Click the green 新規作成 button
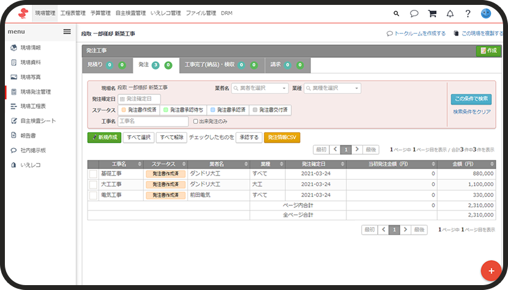Viewport: 508px width, 290px height. point(104,138)
